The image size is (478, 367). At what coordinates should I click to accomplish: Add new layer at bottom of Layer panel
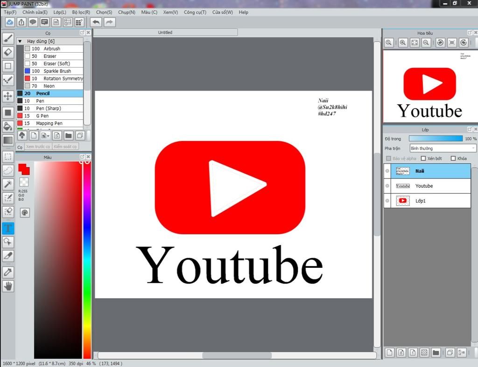(x=389, y=353)
